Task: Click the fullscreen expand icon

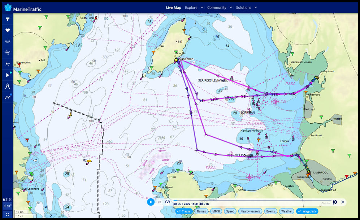Action: [8, 215]
